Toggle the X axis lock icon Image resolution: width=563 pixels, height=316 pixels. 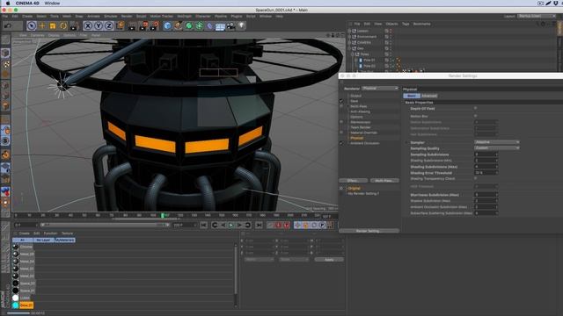tap(88, 25)
